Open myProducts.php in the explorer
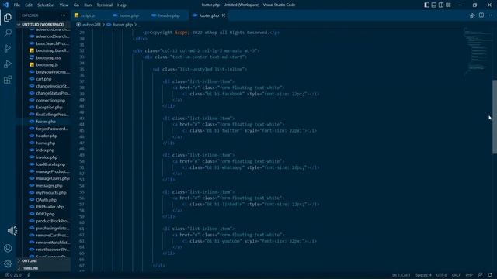497x279 pixels. (x=51, y=193)
